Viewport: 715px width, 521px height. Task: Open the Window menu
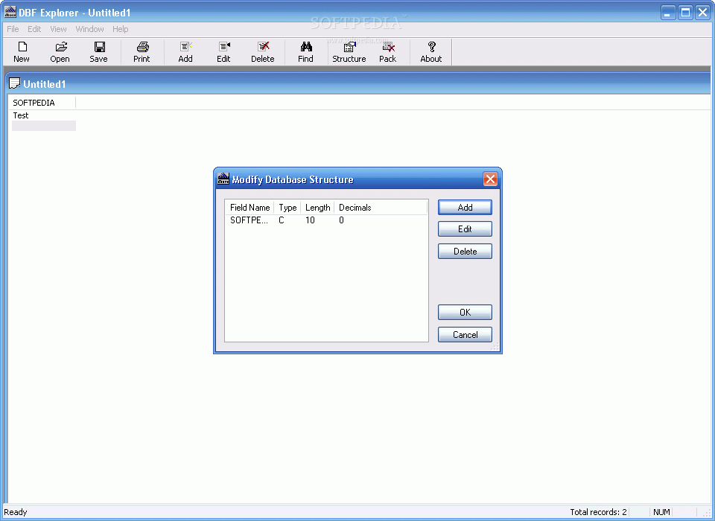[90, 29]
